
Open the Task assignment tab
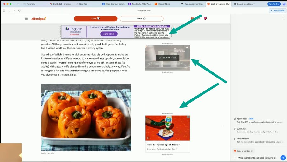click(192, 4)
